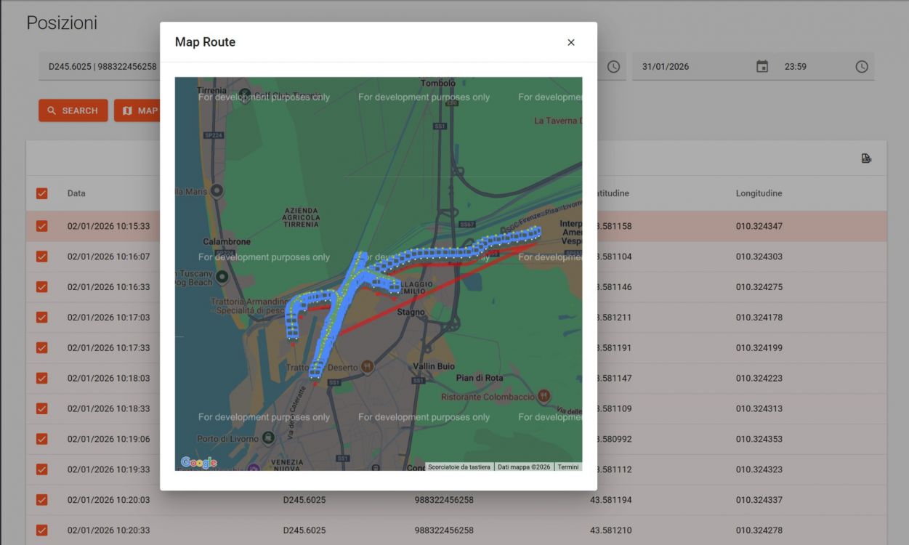The height and width of the screenshot is (545, 909).
Task: Close the Map Route dialog
Action: pos(570,42)
